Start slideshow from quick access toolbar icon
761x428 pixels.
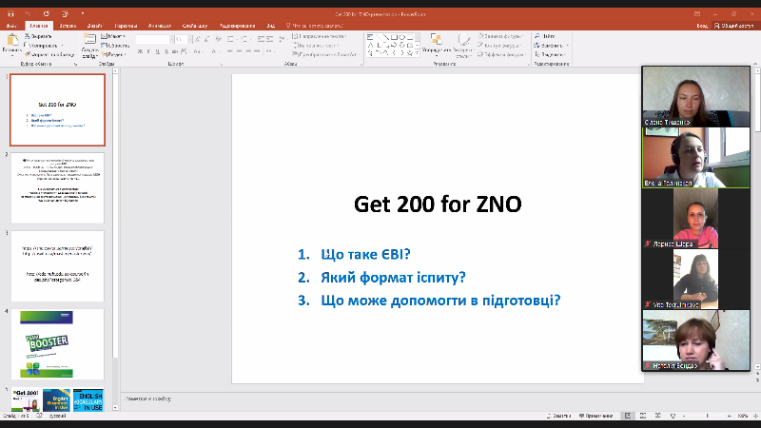(65, 14)
